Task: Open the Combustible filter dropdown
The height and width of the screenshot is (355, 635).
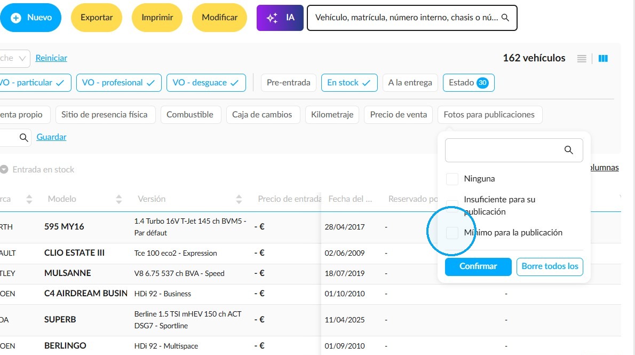Action: 190,115
